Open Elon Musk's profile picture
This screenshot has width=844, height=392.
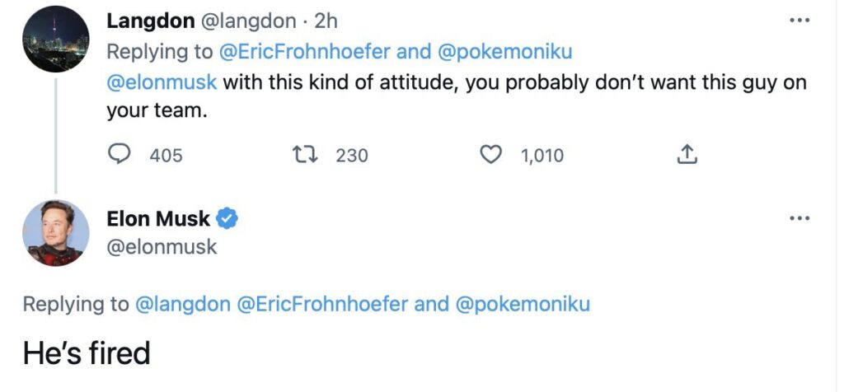[x=56, y=232]
